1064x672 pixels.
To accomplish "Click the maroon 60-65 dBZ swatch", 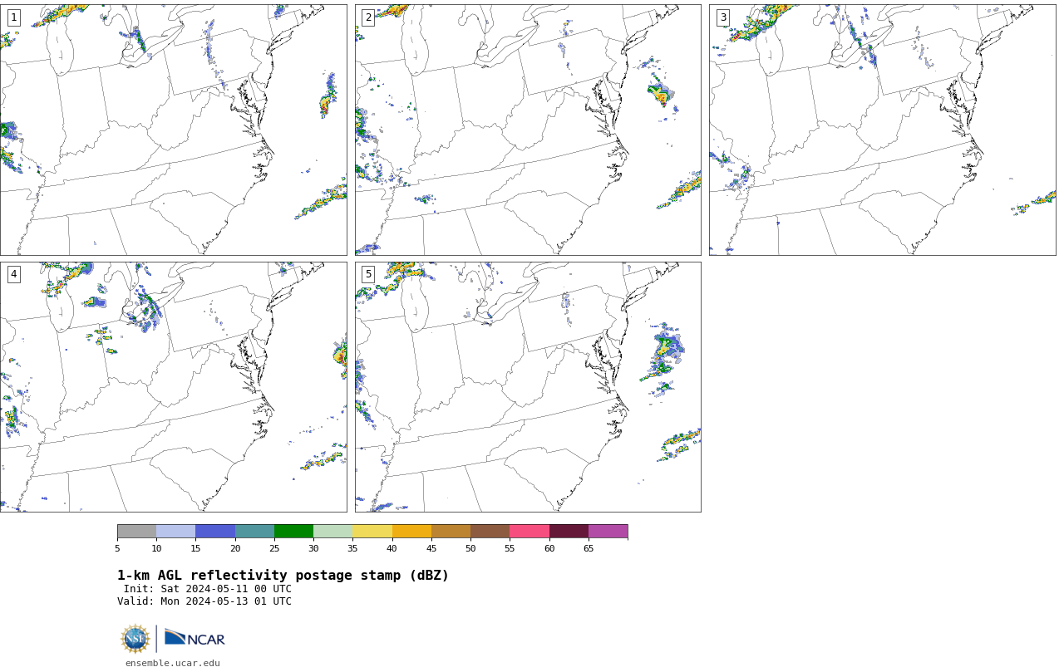I will point(569,532).
